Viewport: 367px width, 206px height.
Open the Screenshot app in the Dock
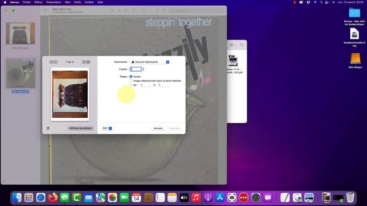pyautogui.click(x=232, y=197)
